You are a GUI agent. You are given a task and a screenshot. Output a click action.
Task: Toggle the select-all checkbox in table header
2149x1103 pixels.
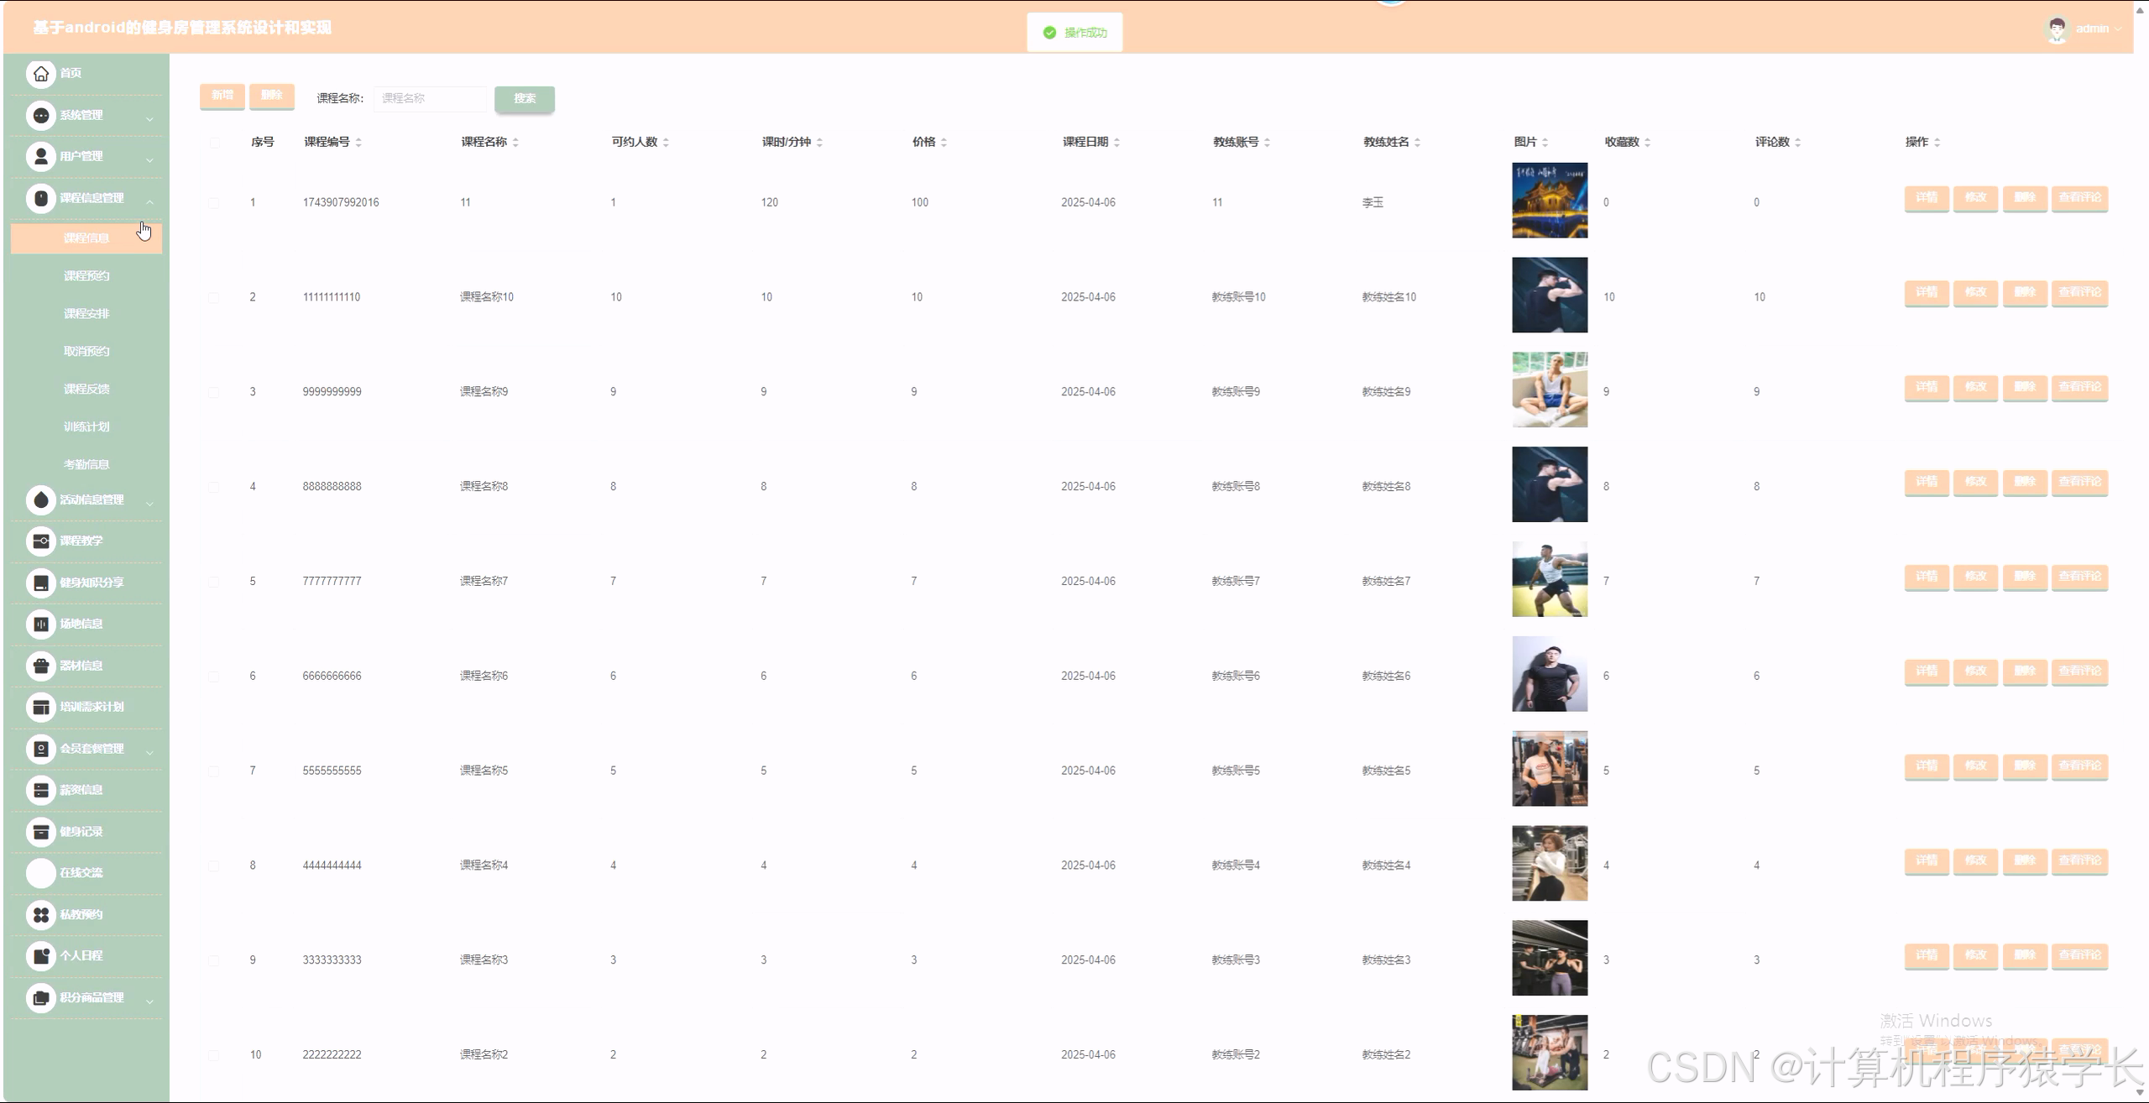[x=214, y=143]
